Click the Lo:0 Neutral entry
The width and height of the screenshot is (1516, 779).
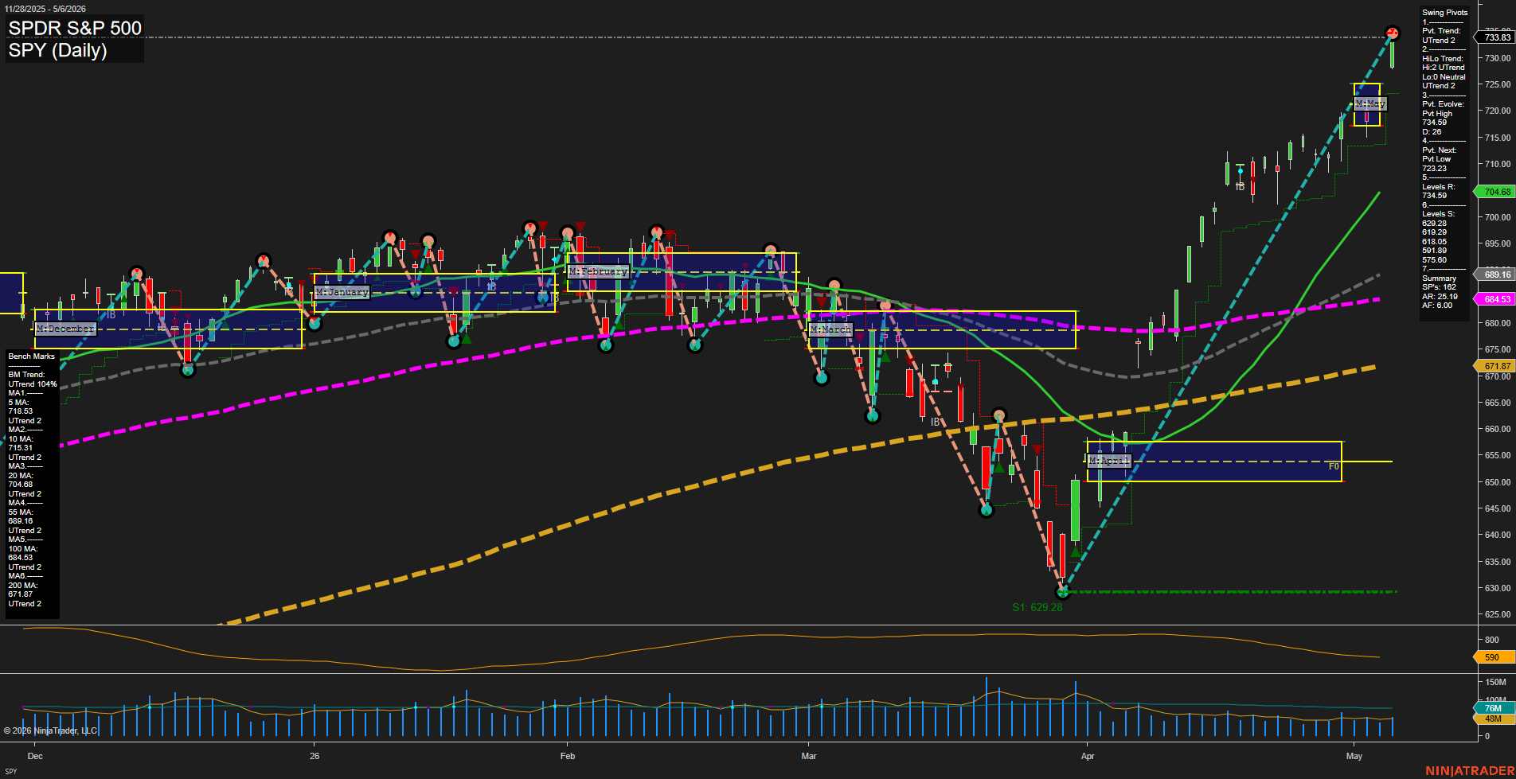click(x=1444, y=77)
